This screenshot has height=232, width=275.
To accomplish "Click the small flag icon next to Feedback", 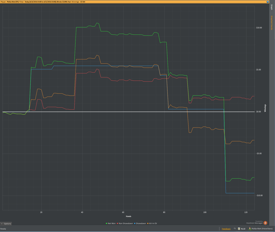I will pos(235,228).
